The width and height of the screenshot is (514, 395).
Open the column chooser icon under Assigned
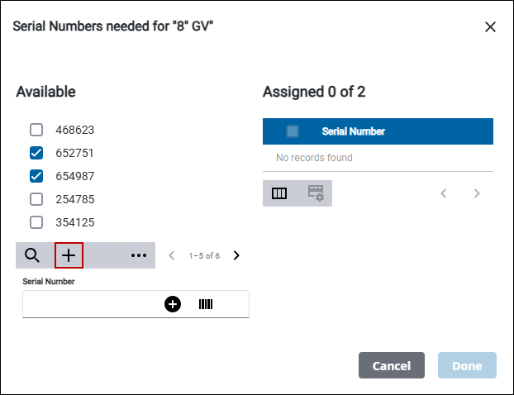tap(279, 193)
